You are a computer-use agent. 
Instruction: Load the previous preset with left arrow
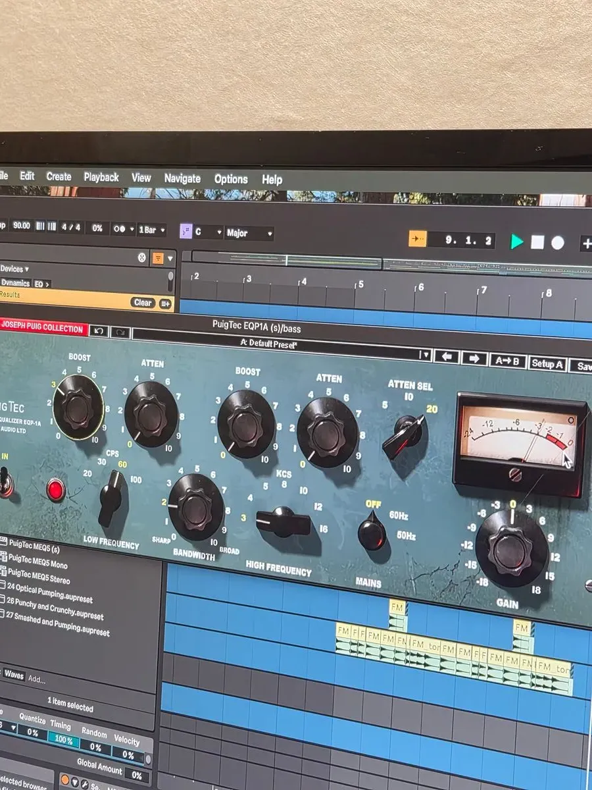(x=447, y=357)
